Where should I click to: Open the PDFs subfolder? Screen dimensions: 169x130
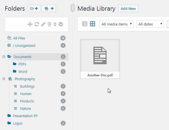[x=22, y=64]
